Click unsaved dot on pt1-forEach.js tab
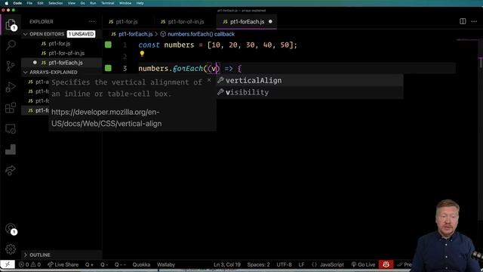 (270, 22)
